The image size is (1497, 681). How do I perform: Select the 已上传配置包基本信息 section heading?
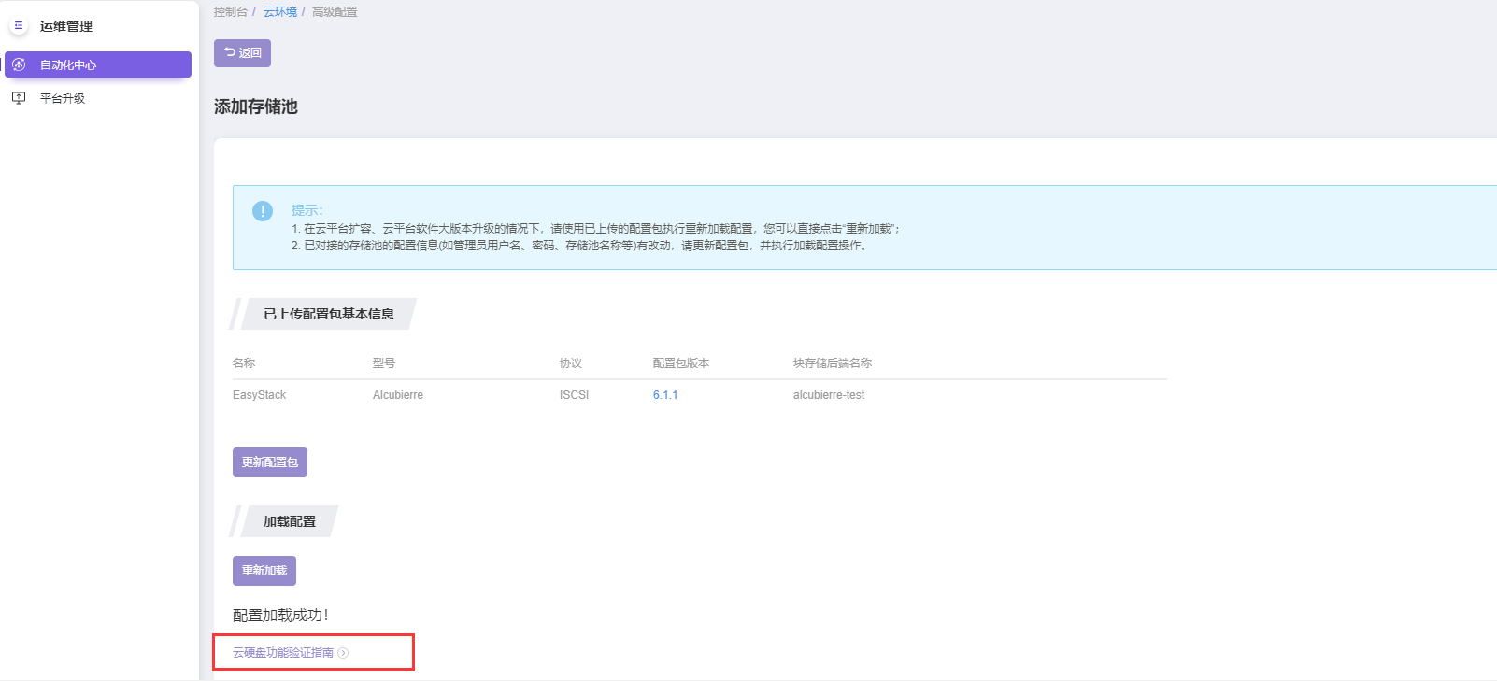329,314
